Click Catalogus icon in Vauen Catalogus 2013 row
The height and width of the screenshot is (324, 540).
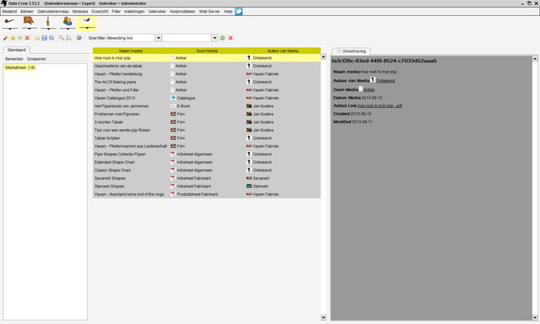pyautogui.click(x=173, y=98)
